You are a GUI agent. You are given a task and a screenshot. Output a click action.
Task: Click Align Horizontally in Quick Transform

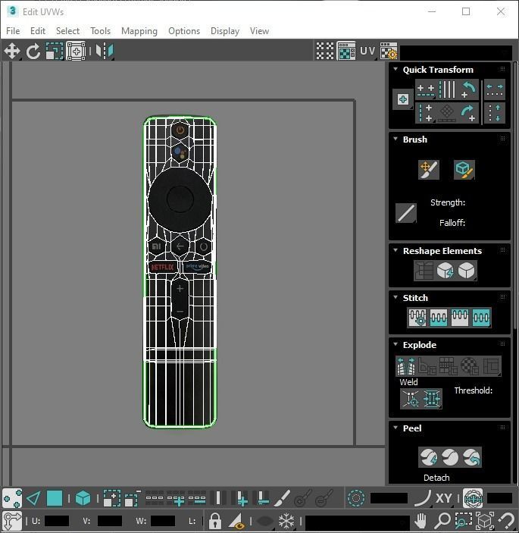426,90
